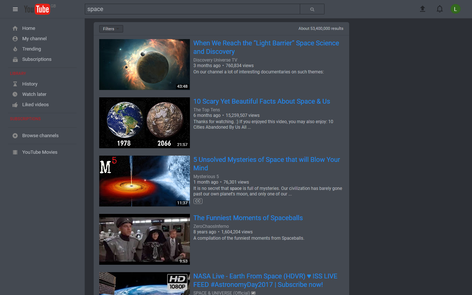The height and width of the screenshot is (295, 472).
Task: Open the notifications bell
Action: 440,9
